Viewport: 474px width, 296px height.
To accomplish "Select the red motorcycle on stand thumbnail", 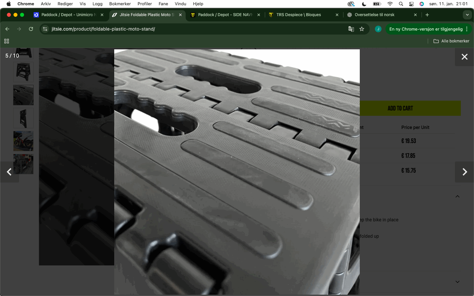I will (x=23, y=141).
